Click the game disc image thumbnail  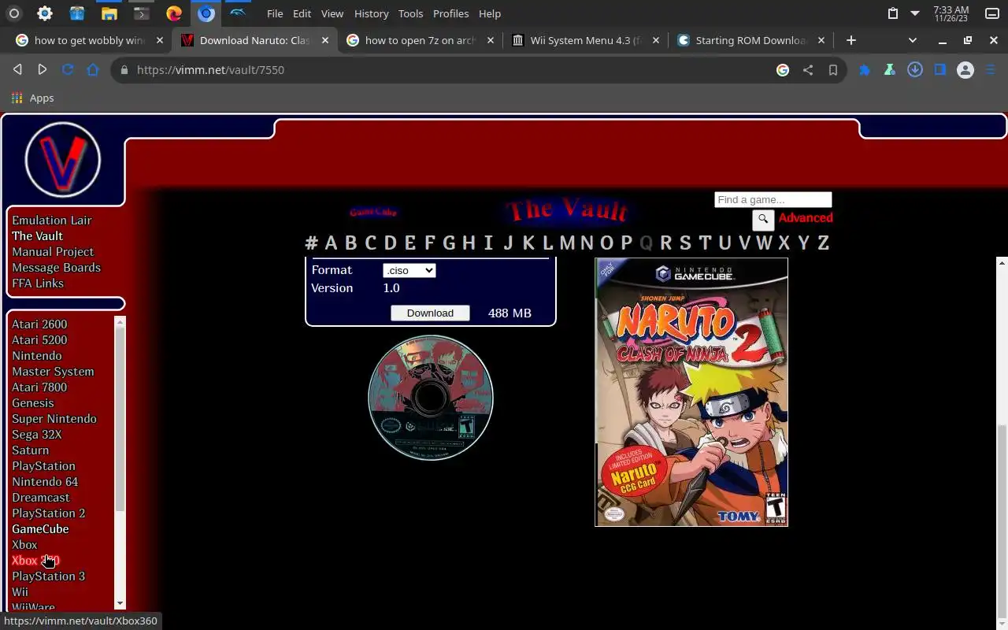pyautogui.click(x=431, y=398)
